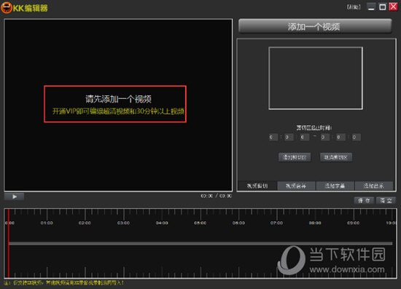Click the 01:00 timeline mark
The height and width of the screenshot is (289, 401).
tap(47, 223)
